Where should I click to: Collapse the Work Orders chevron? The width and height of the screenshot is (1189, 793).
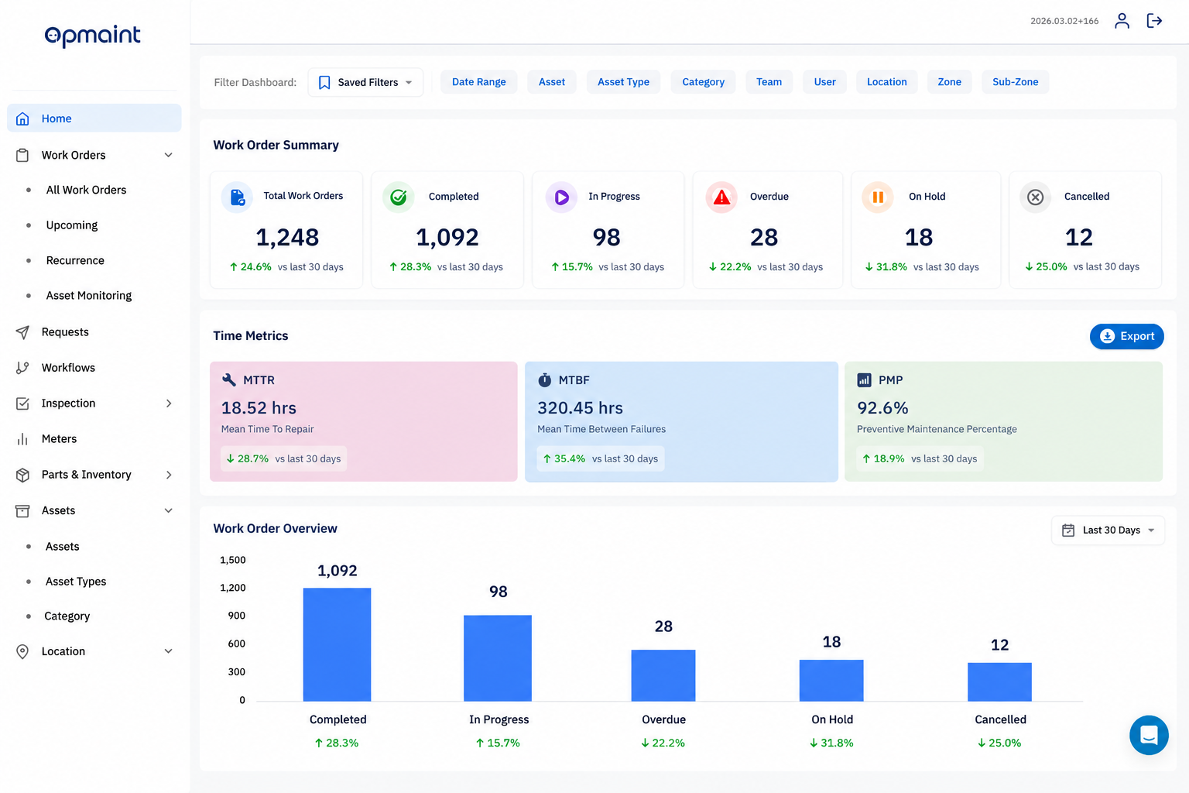click(168, 155)
